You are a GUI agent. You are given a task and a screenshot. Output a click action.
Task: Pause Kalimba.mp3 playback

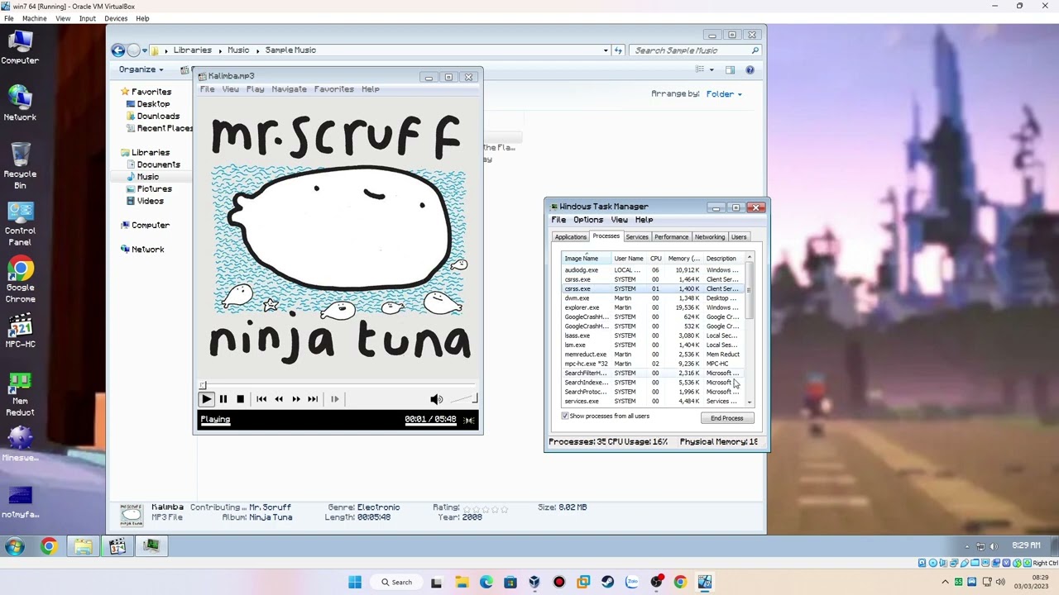click(x=223, y=399)
